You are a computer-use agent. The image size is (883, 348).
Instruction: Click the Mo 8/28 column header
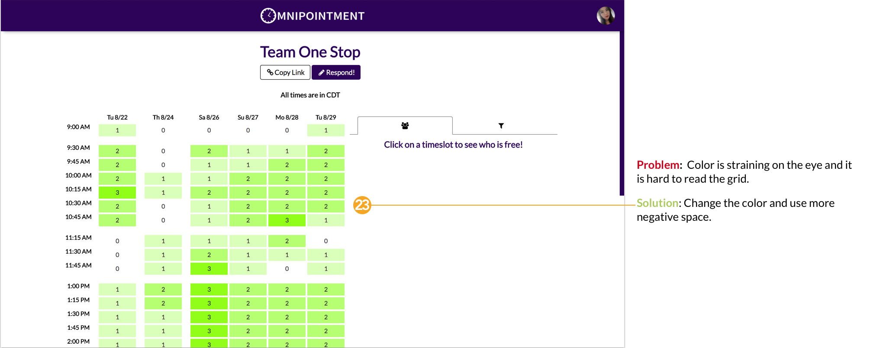(x=287, y=117)
